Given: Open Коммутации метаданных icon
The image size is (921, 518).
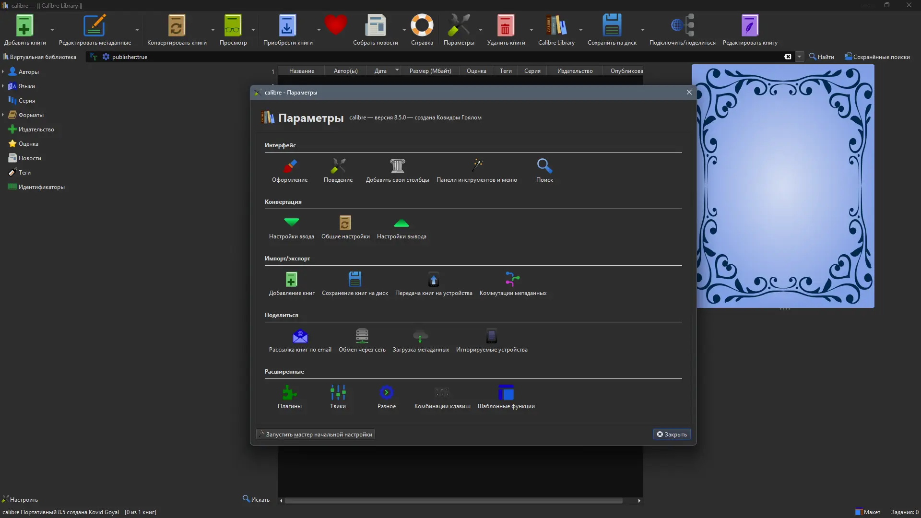Looking at the screenshot, I should pyautogui.click(x=512, y=280).
